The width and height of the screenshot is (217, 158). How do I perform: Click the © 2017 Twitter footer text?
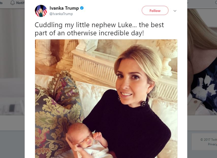click(x=209, y=140)
